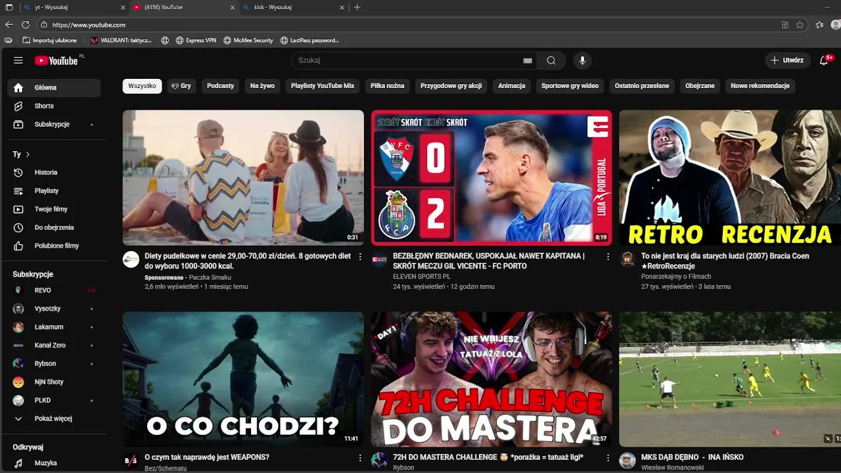Screen dimensions: 841x473
Task: Select Ostatnio przesłane chip
Action: click(x=642, y=86)
